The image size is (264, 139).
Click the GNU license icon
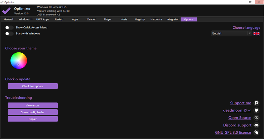click(256, 133)
